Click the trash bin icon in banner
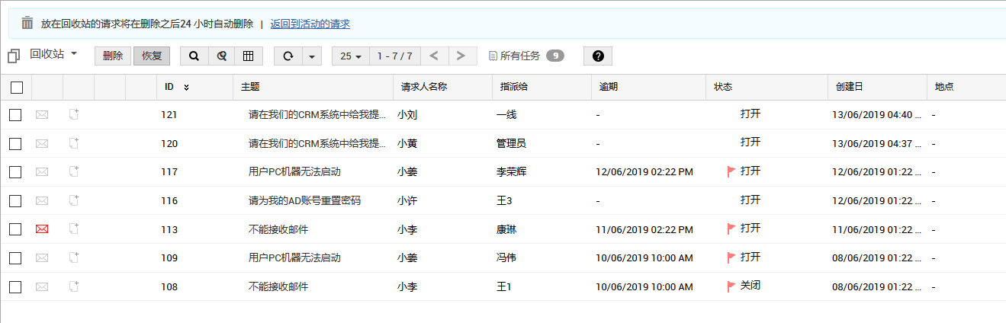The height and width of the screenshot is (323, 1006). click(27, 23)
